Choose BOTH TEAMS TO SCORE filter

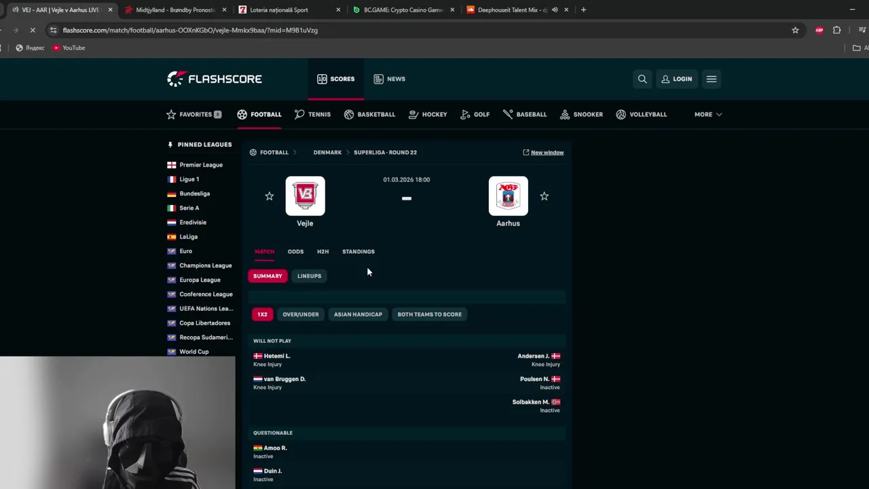point(429,314)
